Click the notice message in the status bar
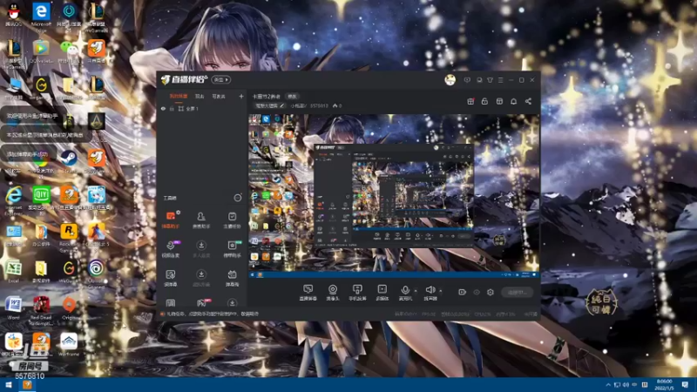The height and width of the screenshot is (392, 697). 212,314
